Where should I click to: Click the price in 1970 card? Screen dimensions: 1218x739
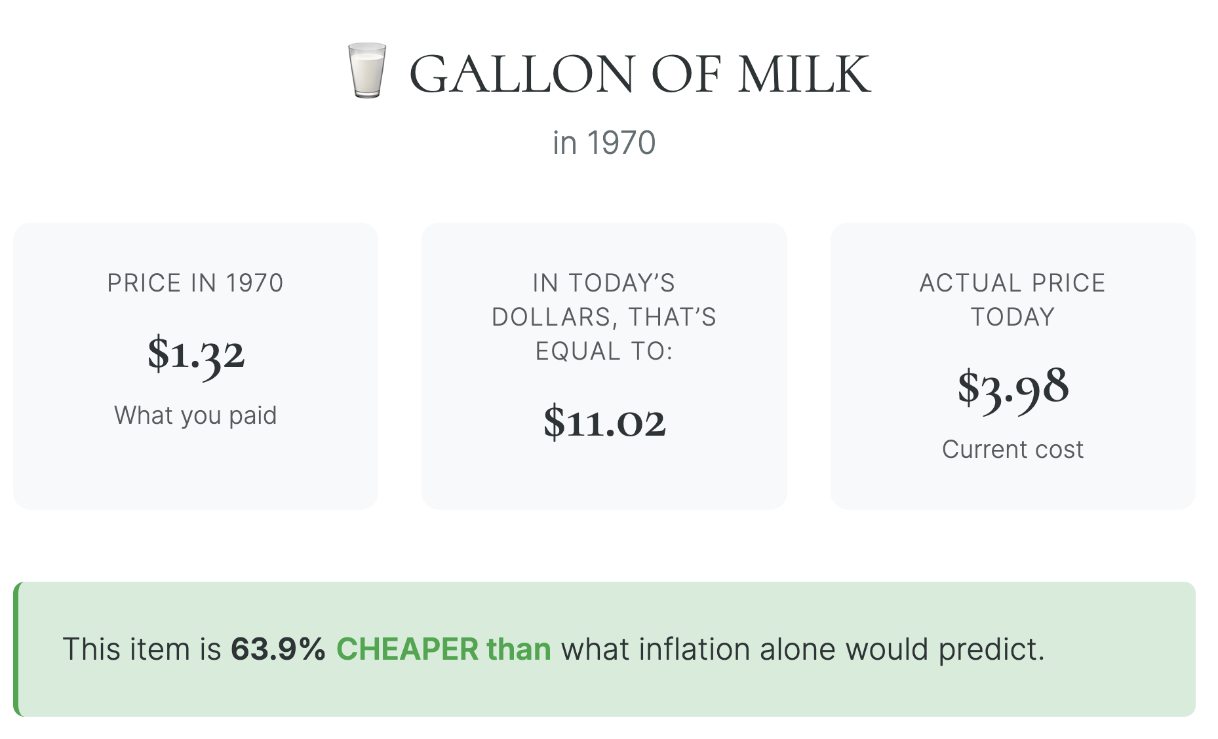(x=195, y=472)
